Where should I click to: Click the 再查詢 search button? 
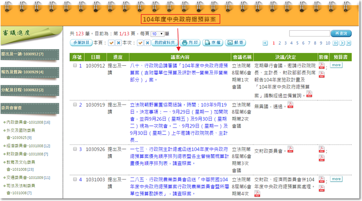click(341, 33)
